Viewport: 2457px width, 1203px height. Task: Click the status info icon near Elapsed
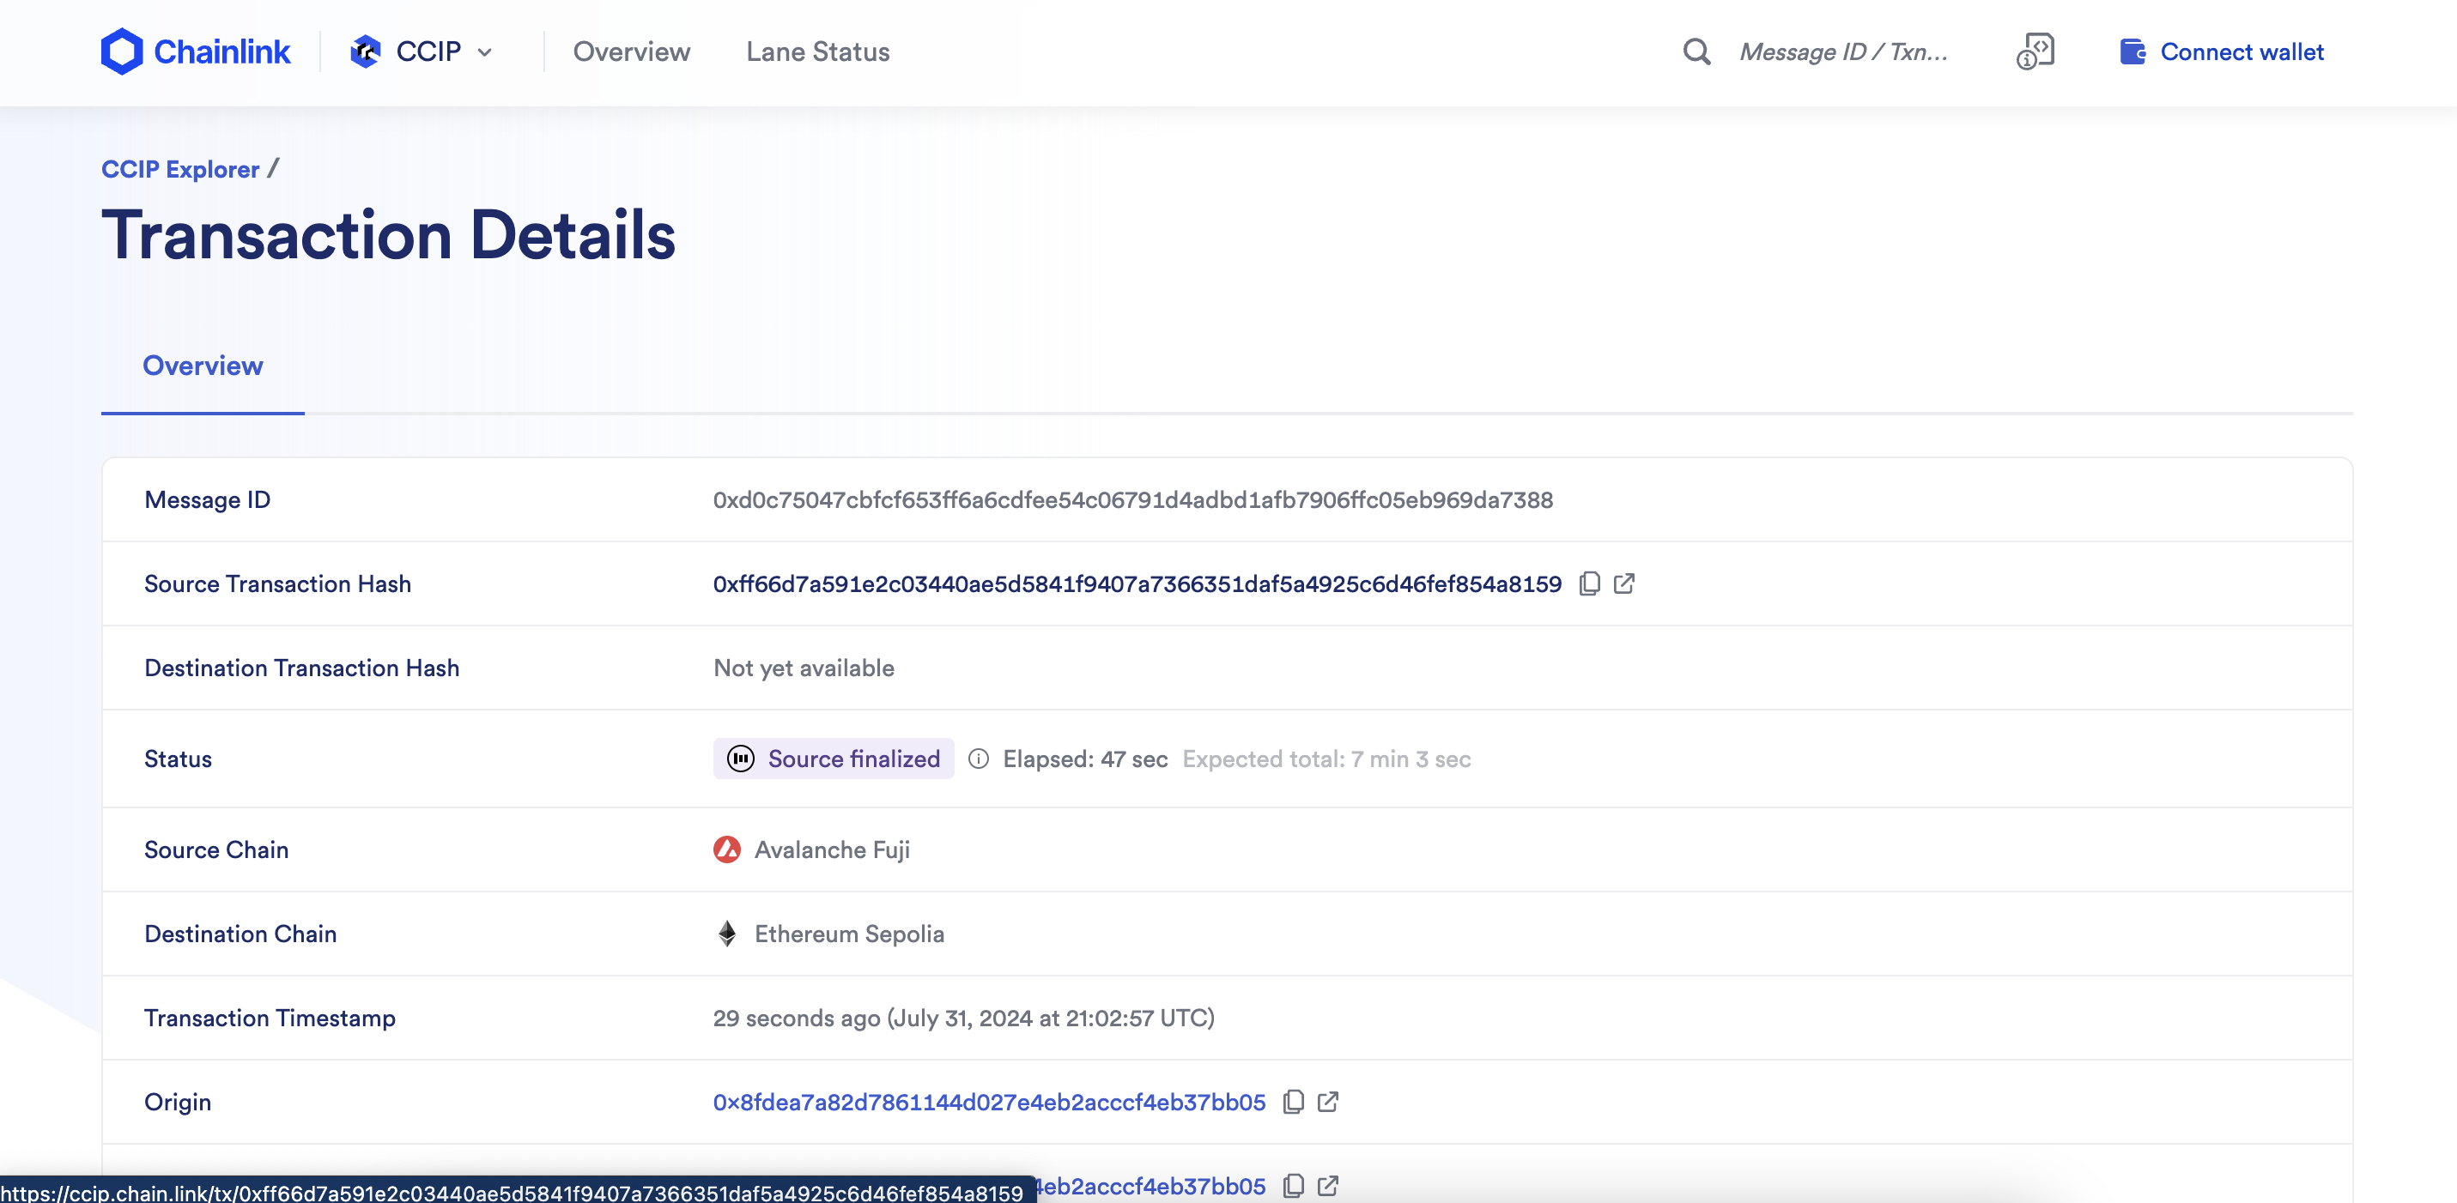[978, 759]
